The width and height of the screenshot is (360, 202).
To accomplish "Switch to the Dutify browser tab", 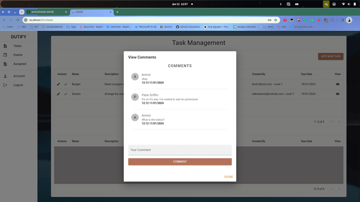I will pos(91,12).
